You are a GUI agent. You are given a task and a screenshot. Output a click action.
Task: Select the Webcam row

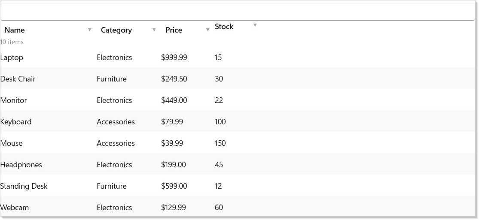click(238, 207)
